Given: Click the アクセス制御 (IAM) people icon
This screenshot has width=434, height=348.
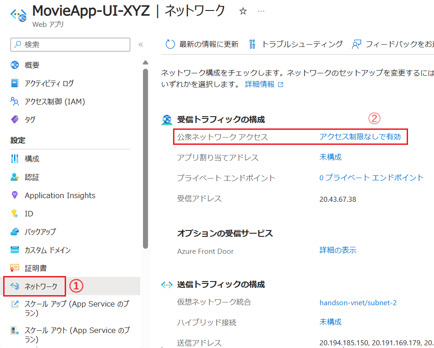Looking at the screenshot, I should coord(15,101).
